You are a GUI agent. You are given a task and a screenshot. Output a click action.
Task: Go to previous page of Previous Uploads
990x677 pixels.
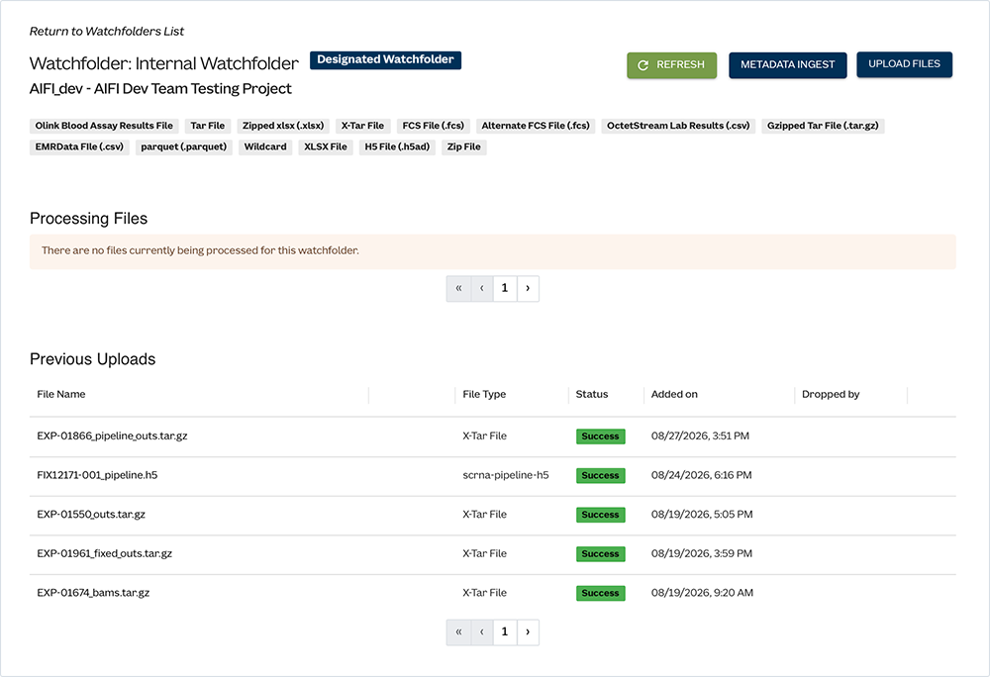tap(482, 632)
